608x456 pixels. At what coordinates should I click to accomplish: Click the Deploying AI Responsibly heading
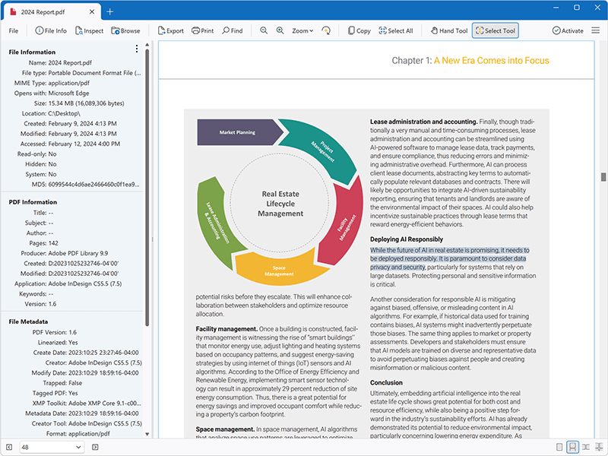pyautogui.click(x=407, y=239)
